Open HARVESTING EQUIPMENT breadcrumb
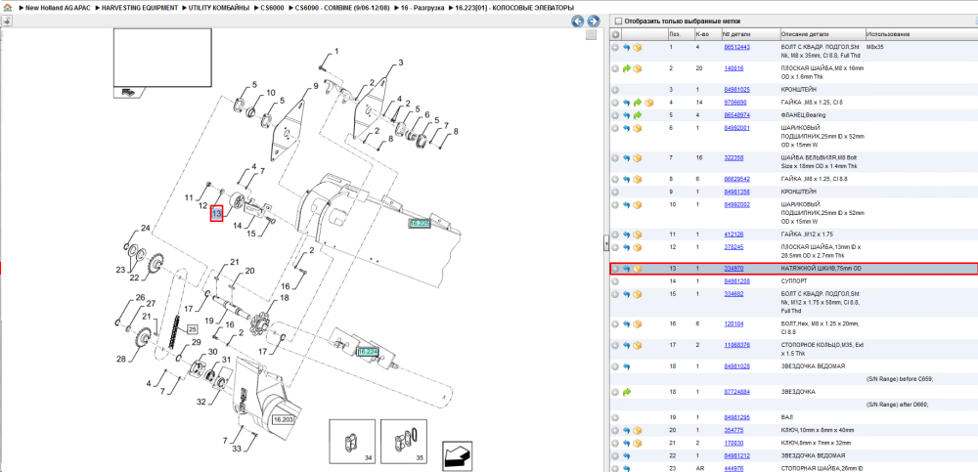 coord(140,8)
